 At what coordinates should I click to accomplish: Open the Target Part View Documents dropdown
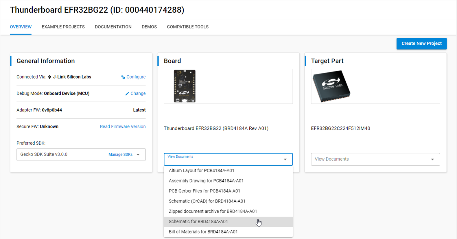point(375,159)
